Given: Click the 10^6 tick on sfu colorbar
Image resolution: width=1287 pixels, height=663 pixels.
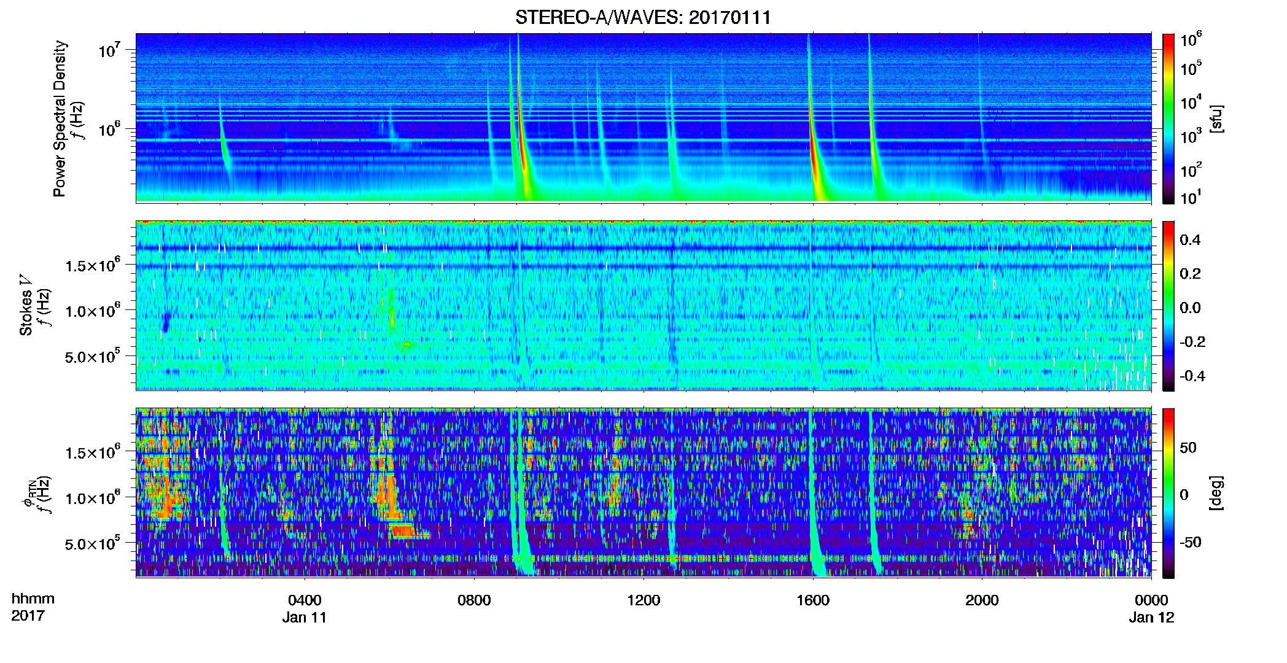Looking at the screenshot, I should click(1191, 39).
